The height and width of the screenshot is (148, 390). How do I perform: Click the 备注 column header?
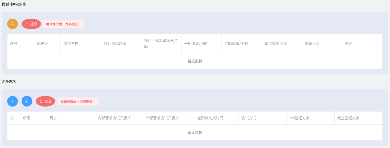[349, 44]
